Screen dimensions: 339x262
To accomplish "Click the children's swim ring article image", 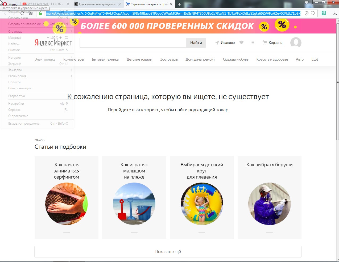I will click(202, 204).
